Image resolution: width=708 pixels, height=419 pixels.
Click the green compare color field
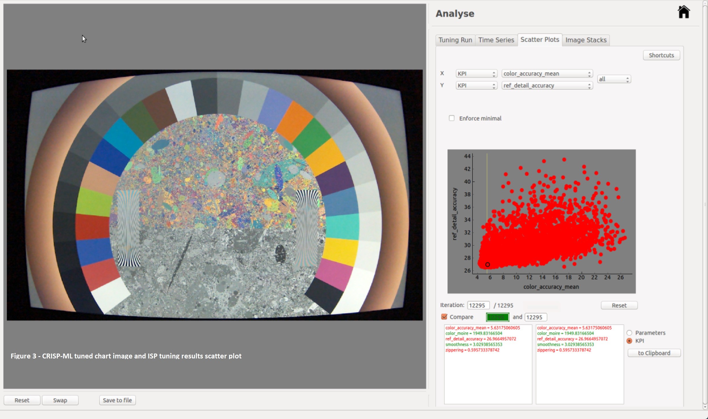pyautogui.click(x=497, y=317)
